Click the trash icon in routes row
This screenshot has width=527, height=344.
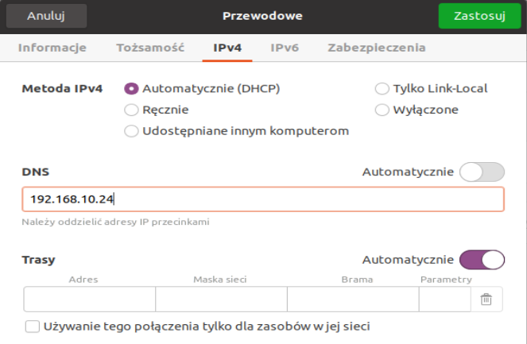pos(486,300)
